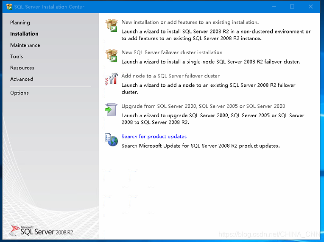Click the SQL Server 2008 R2 logo
Viewport: 324px width, 242px height.
pos(41,231)
